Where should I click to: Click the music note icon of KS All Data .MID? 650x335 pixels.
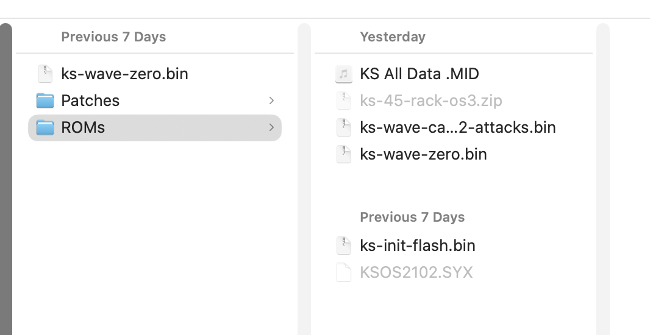tap(344, 74)
